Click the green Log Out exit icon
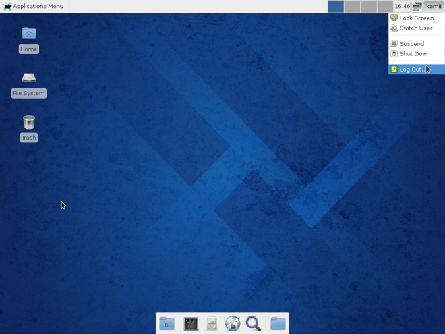The image size is (445, 334). pos(394,69)
